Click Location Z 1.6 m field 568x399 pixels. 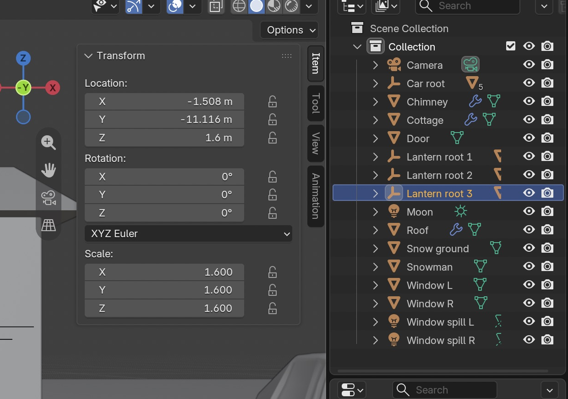click(164, 138)
